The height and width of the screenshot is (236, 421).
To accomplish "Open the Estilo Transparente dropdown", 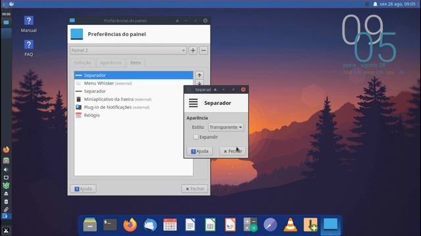I will (x=226, y=127).
